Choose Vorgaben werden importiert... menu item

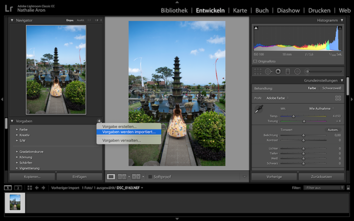(x=129, y=132)
